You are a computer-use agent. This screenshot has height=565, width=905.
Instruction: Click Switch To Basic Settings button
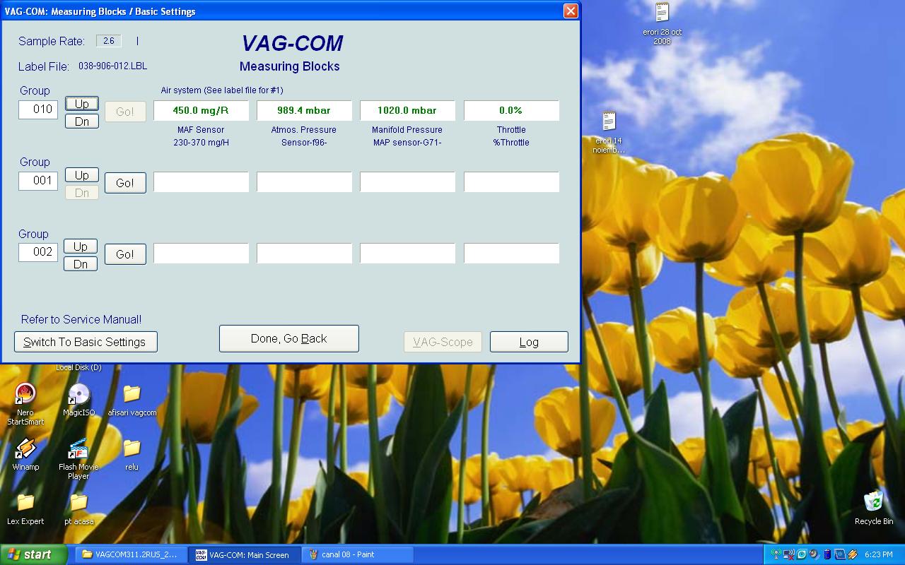pos(86,342)
